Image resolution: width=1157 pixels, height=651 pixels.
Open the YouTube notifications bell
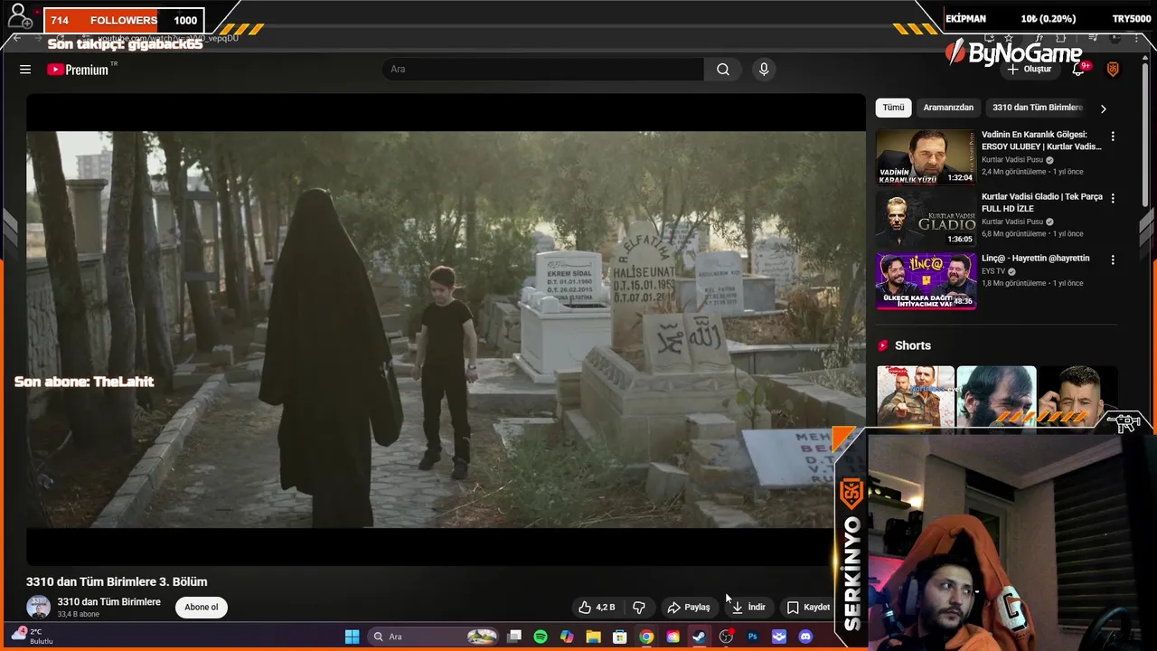1078,70
